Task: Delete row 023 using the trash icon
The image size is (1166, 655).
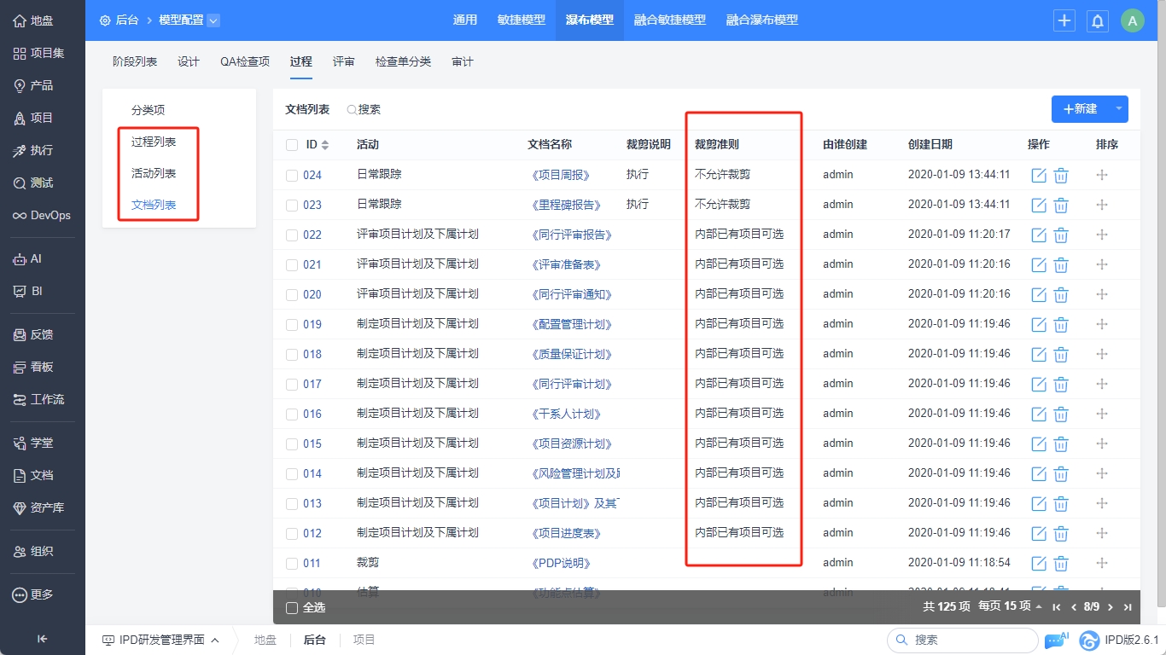Action: (x=1061, y=206)
